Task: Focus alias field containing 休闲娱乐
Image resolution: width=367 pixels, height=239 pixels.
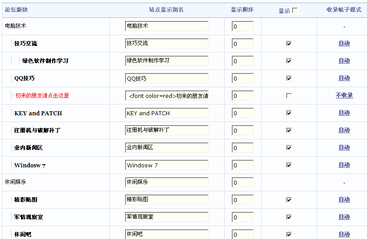Action: point(167,182)
